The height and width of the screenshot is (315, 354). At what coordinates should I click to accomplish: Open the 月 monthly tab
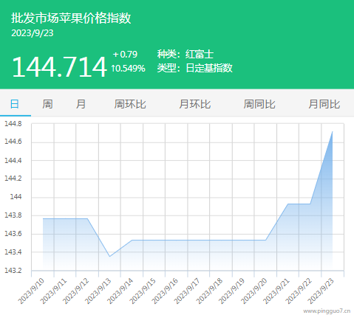pos(81,104)
